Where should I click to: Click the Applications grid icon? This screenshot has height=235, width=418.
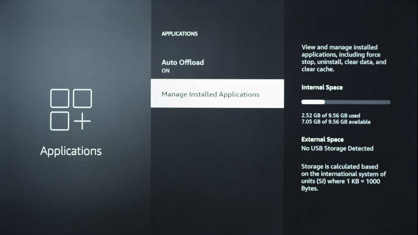(x=71, y=110)
